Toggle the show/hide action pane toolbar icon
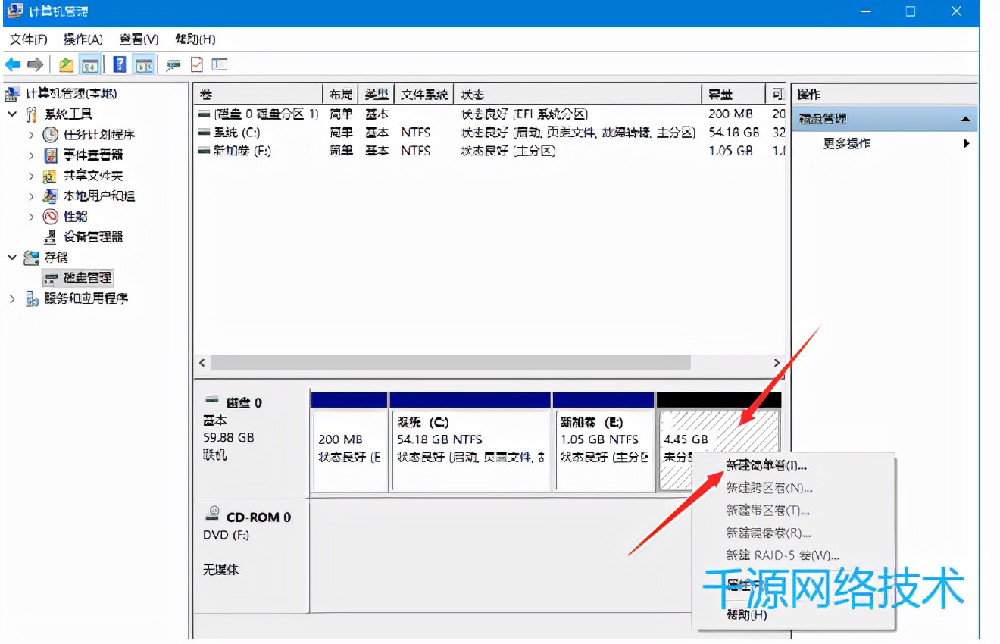Image resolution: width=1000 pixels, height=644 pixels. (x=144, y=64)
